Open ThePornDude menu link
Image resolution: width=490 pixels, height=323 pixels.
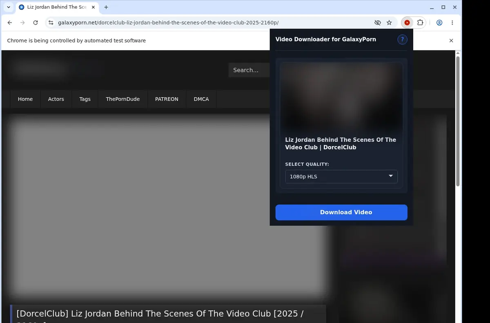tap(123, 99)
